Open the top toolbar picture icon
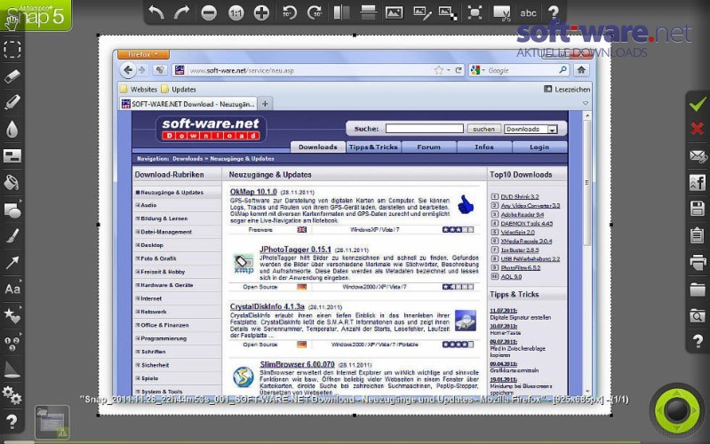710x444 pixels. [394, 12]
